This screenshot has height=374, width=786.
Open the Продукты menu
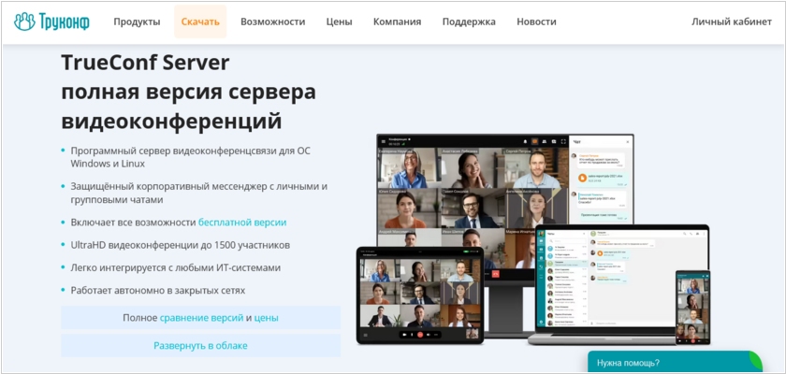137,22
